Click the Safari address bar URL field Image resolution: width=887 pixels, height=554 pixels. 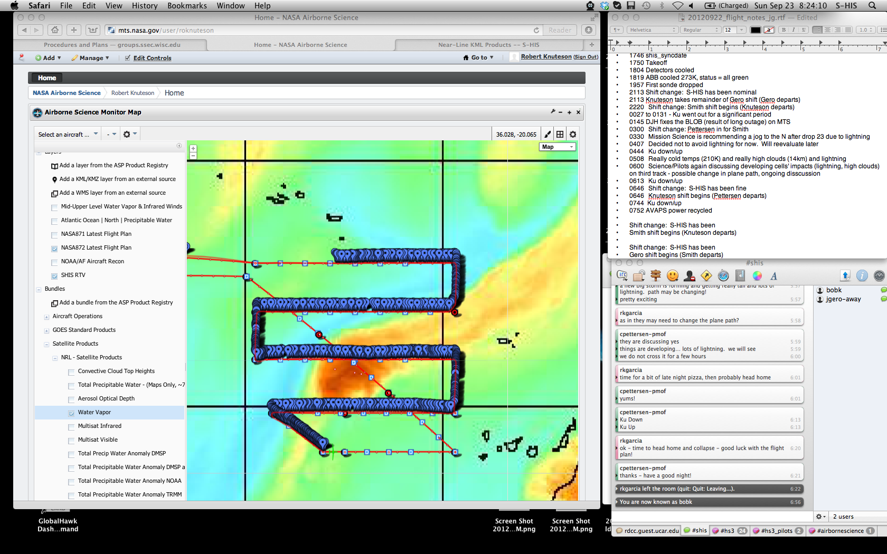tap(317, 30)
